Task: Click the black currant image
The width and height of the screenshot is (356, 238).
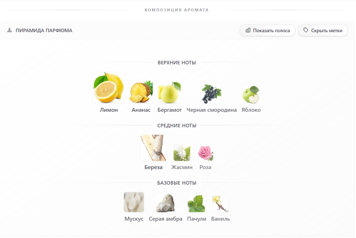Action: [211, 94]
